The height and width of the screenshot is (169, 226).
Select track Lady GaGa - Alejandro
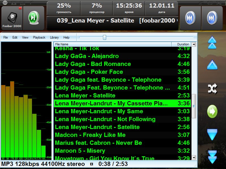[x=122, y=56]
